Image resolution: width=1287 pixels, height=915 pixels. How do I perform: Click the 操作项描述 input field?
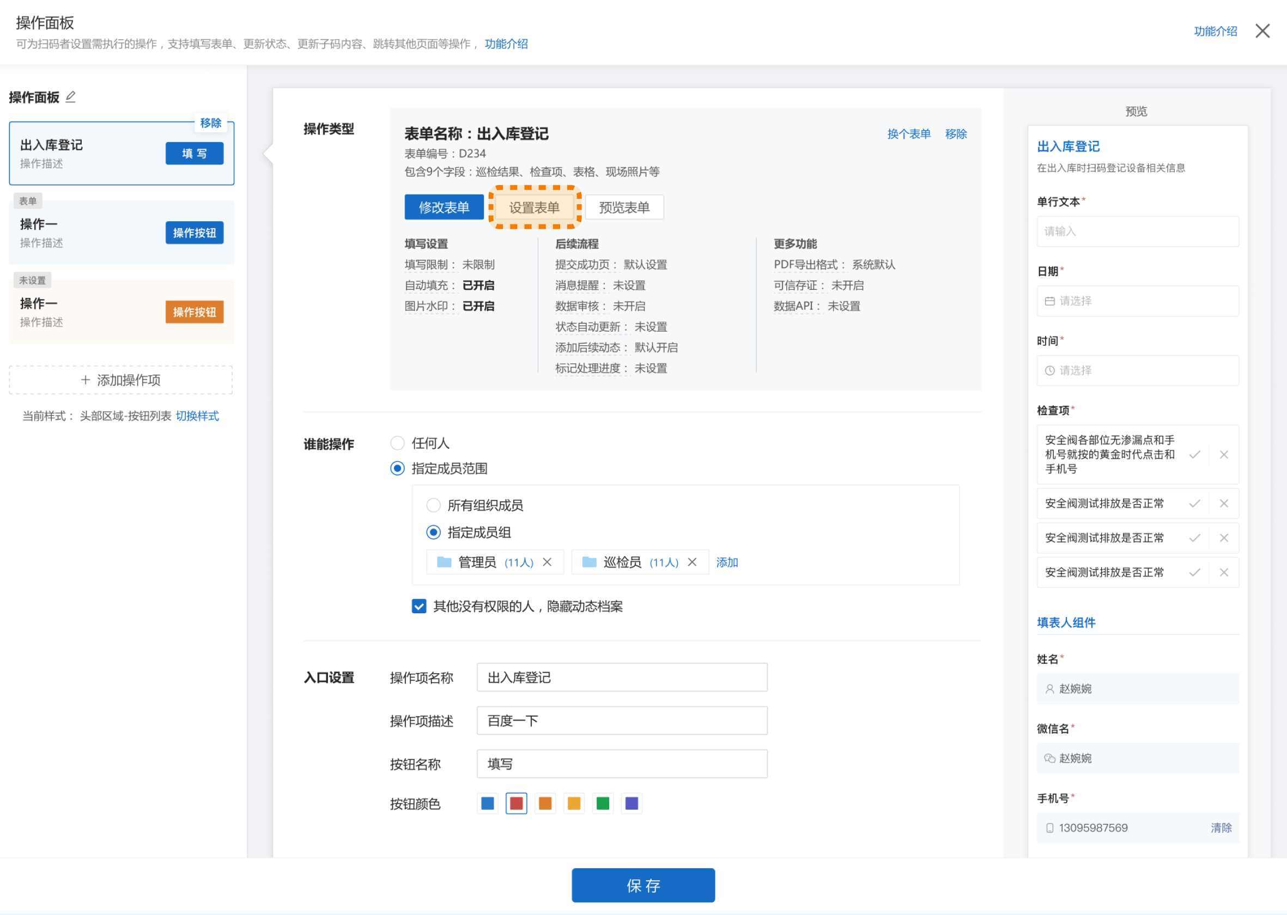pos(621,721)
